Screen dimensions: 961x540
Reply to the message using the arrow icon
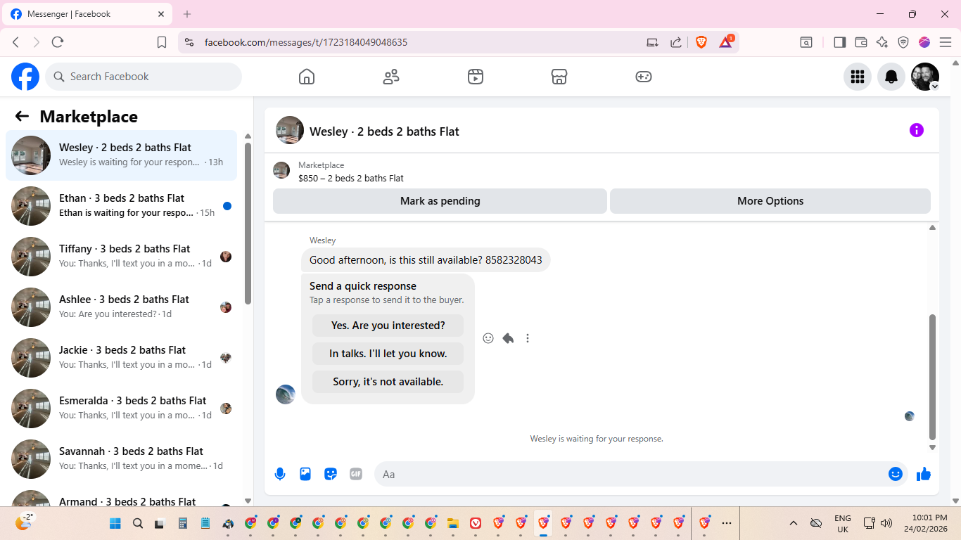tap(508, 338)
